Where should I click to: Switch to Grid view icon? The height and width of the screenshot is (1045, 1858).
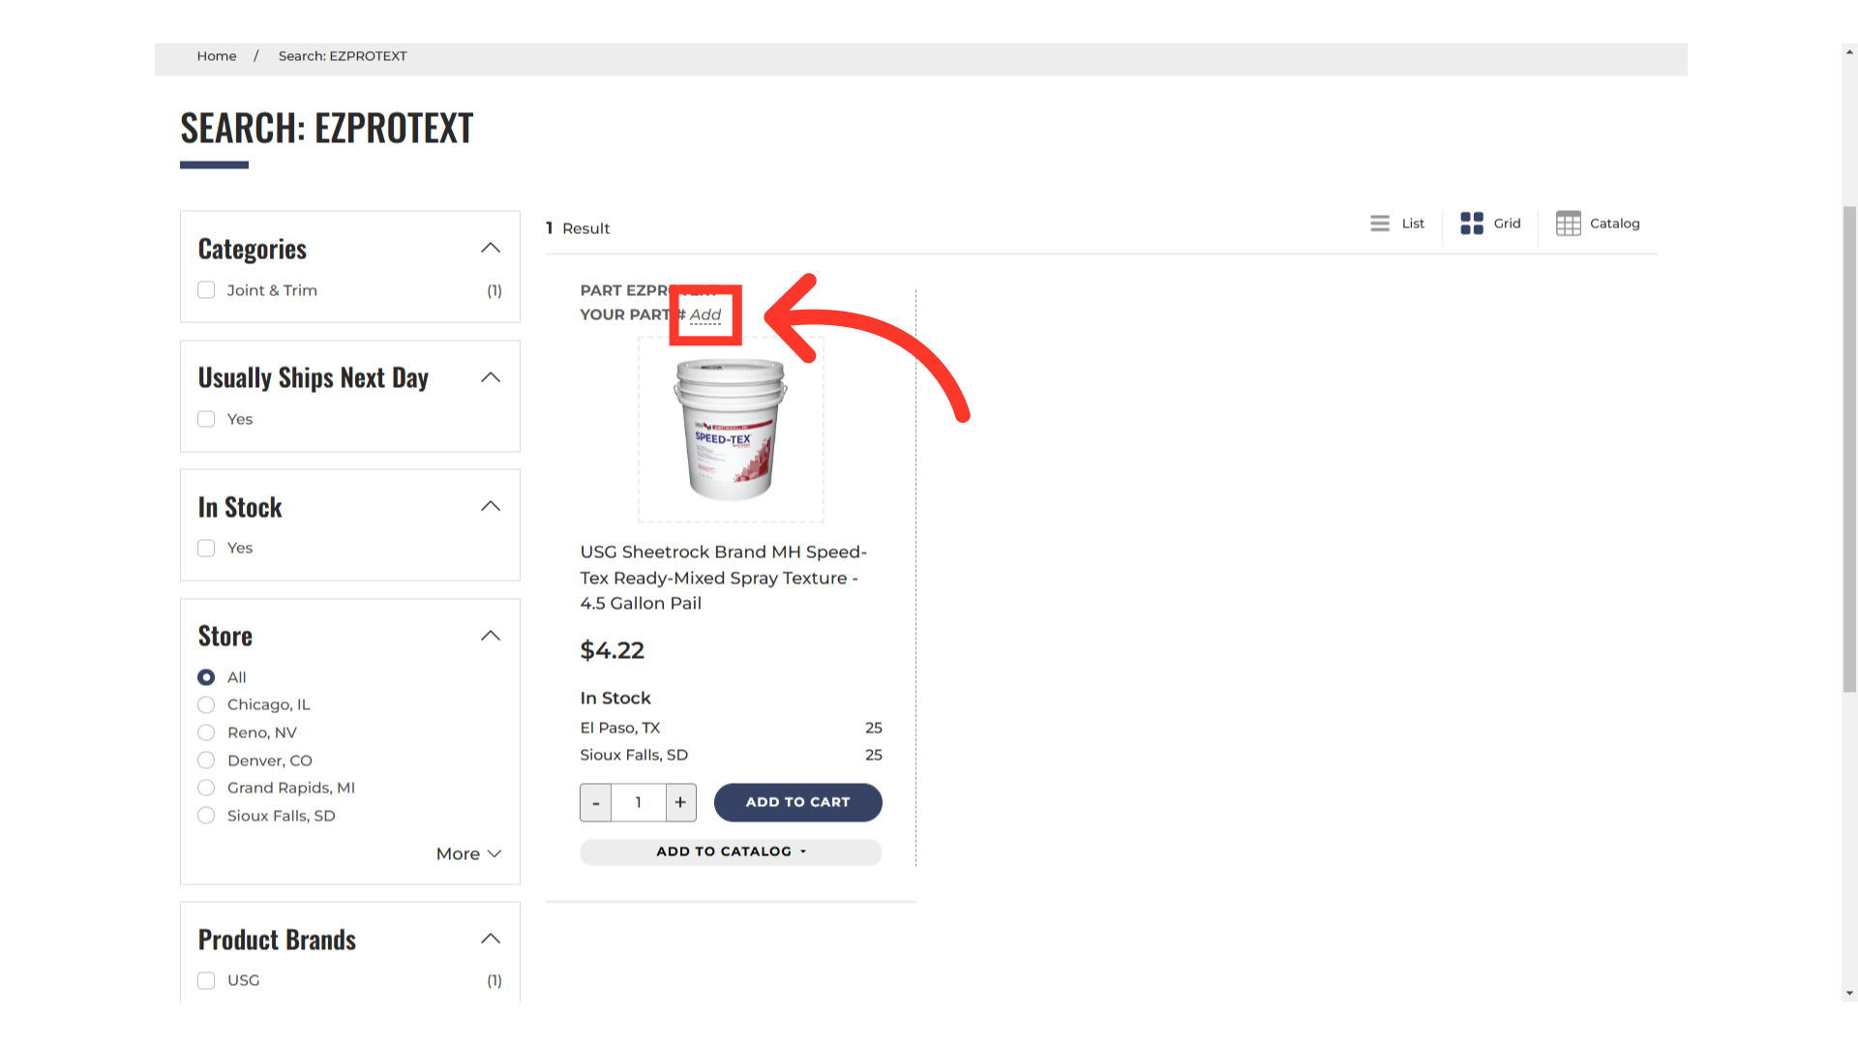1471,224
